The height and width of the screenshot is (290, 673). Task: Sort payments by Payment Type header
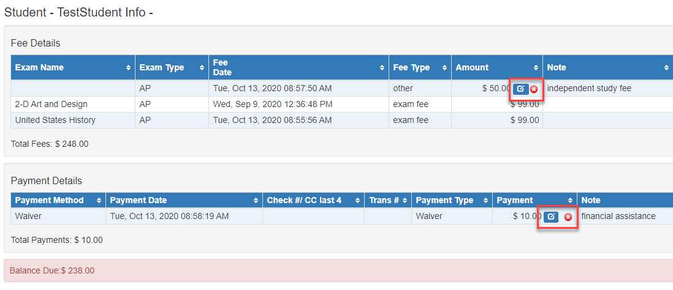[452, 200]
